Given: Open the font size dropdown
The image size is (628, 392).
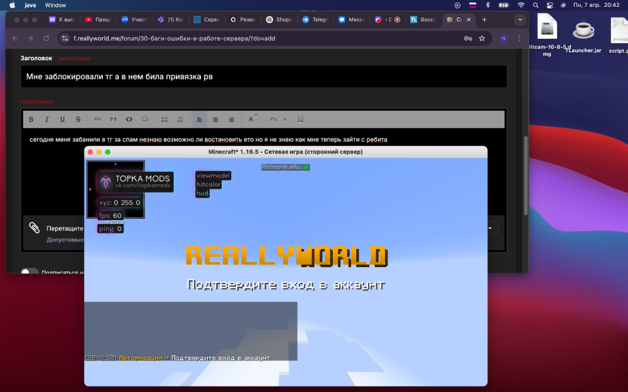Looking at the screenshot, I should click(x=278, y=119).
